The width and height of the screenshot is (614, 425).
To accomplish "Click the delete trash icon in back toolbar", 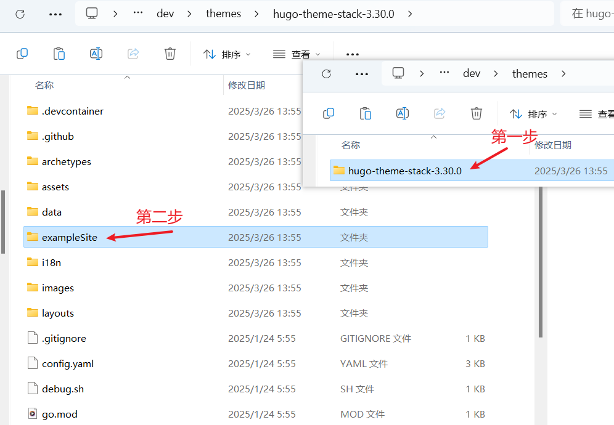I will tap(170, 54).
